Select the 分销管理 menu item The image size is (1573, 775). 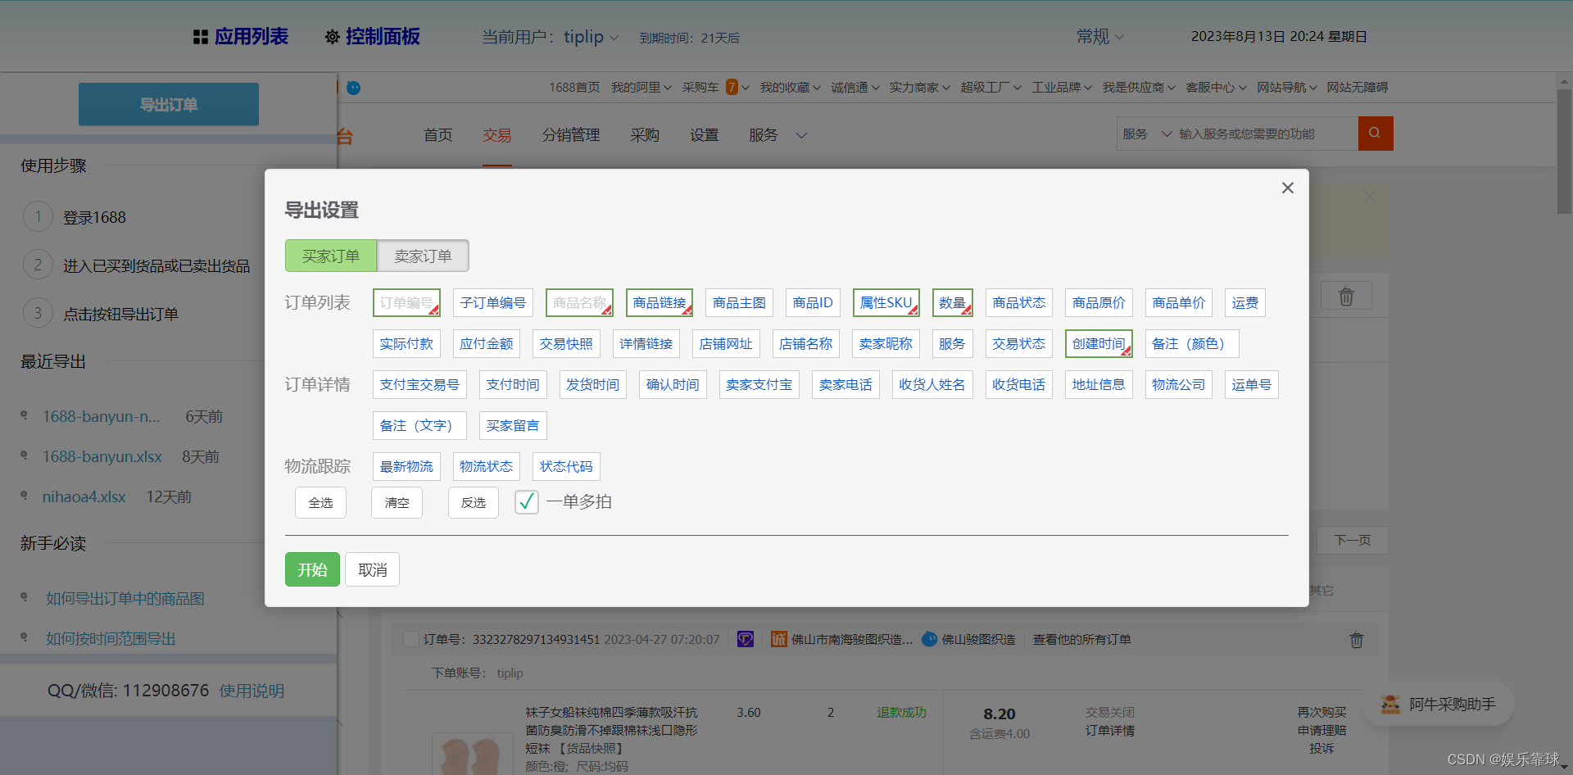571,135
